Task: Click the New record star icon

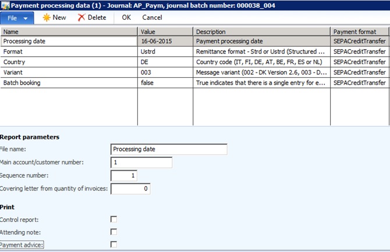Action: click(x=47, y=17)
